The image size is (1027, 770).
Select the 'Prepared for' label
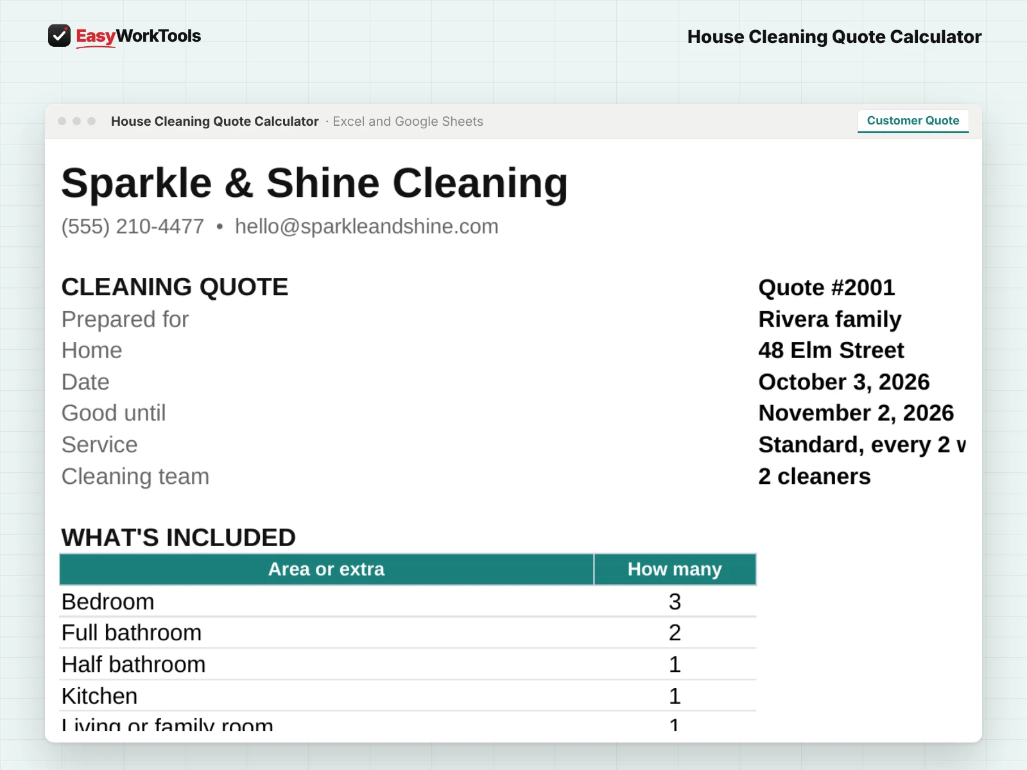tap(125, 320)
